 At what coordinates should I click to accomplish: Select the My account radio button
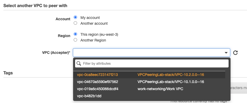pos(76,17)
